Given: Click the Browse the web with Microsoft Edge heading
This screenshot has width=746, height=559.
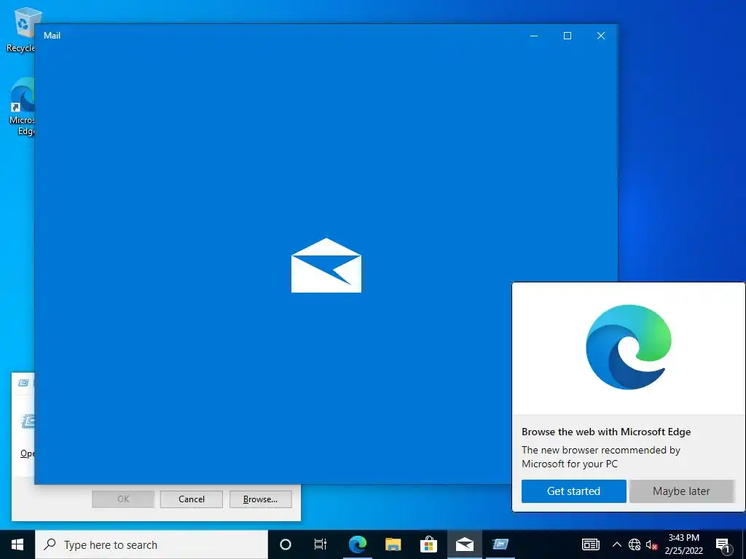Looking at the screenshot, I should 606,432.
